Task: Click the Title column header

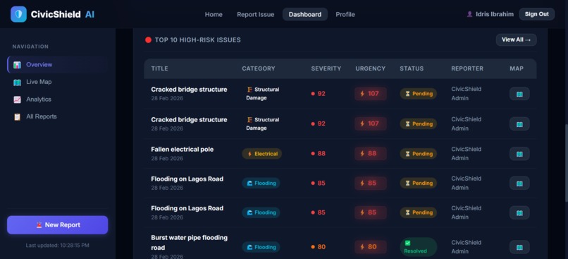Action: [x=160, y=68]
